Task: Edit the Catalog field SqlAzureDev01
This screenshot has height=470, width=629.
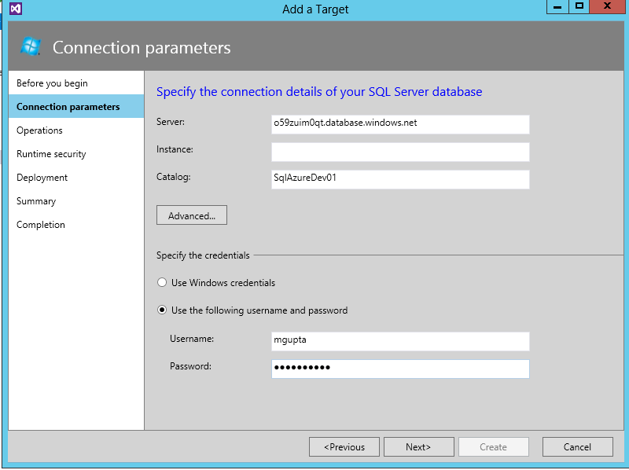Action: (400, 179)
